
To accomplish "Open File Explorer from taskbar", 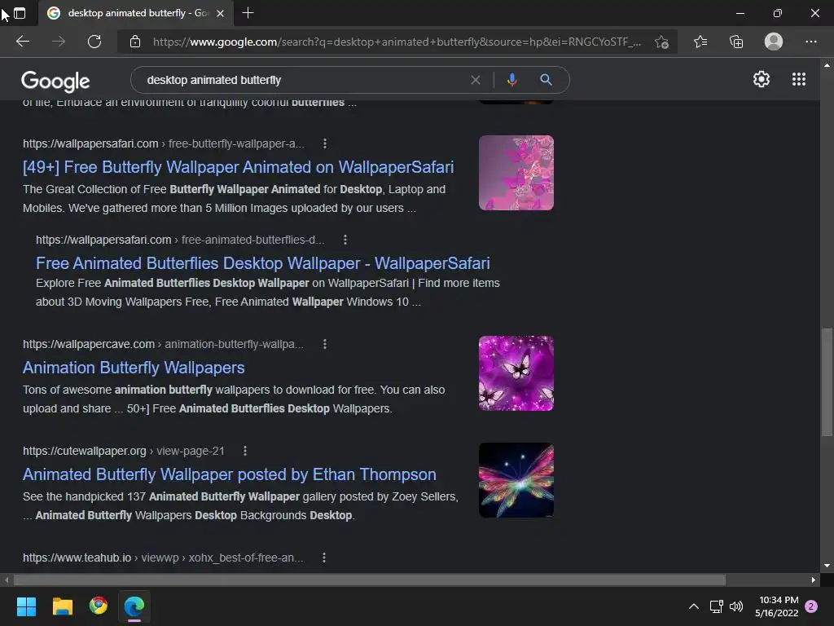I will pos(62,606).
